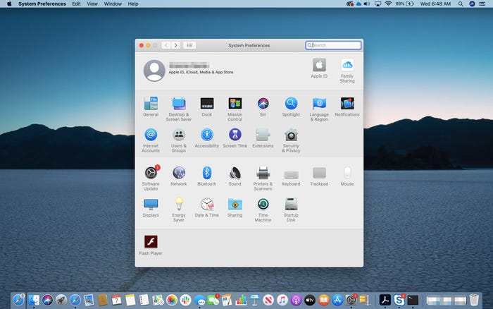Open the Family Sharing pane
Image resolution: width=493 pixels, height=309 pixels.
(x=347, y=71)
